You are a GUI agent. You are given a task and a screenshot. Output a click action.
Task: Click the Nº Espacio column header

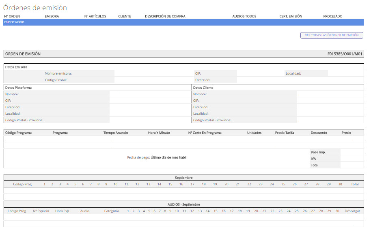tap(41, 211)
